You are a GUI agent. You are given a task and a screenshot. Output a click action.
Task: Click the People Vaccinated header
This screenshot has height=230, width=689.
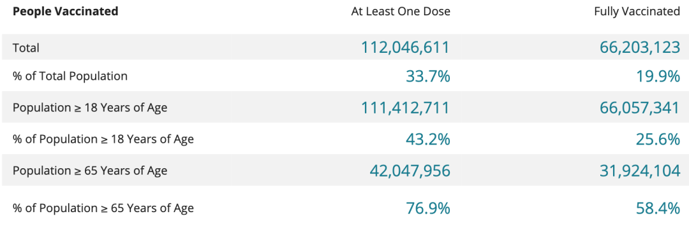66,11
